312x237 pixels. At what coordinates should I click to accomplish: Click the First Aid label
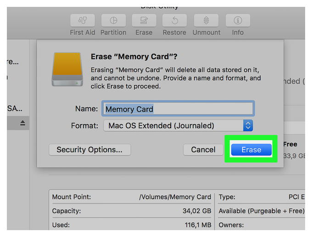tap(83, 32)
